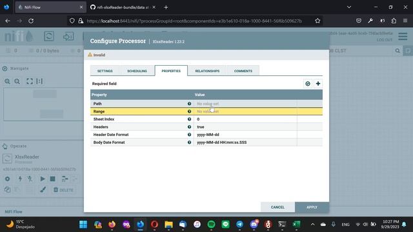Click the LOG OUT link
This screenshot has height=232, width=413.
[385, 40]
